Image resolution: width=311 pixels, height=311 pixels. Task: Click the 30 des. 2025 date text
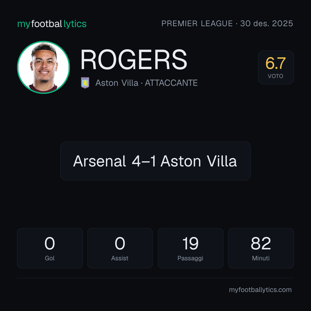pos(267,23)
